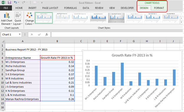The height and width of the screenshot is (112, 184).
Task: Select cell containing value 0.37
Action: [57, 74]
